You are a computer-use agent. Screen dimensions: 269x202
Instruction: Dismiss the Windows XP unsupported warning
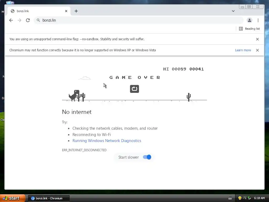(257, 50)
